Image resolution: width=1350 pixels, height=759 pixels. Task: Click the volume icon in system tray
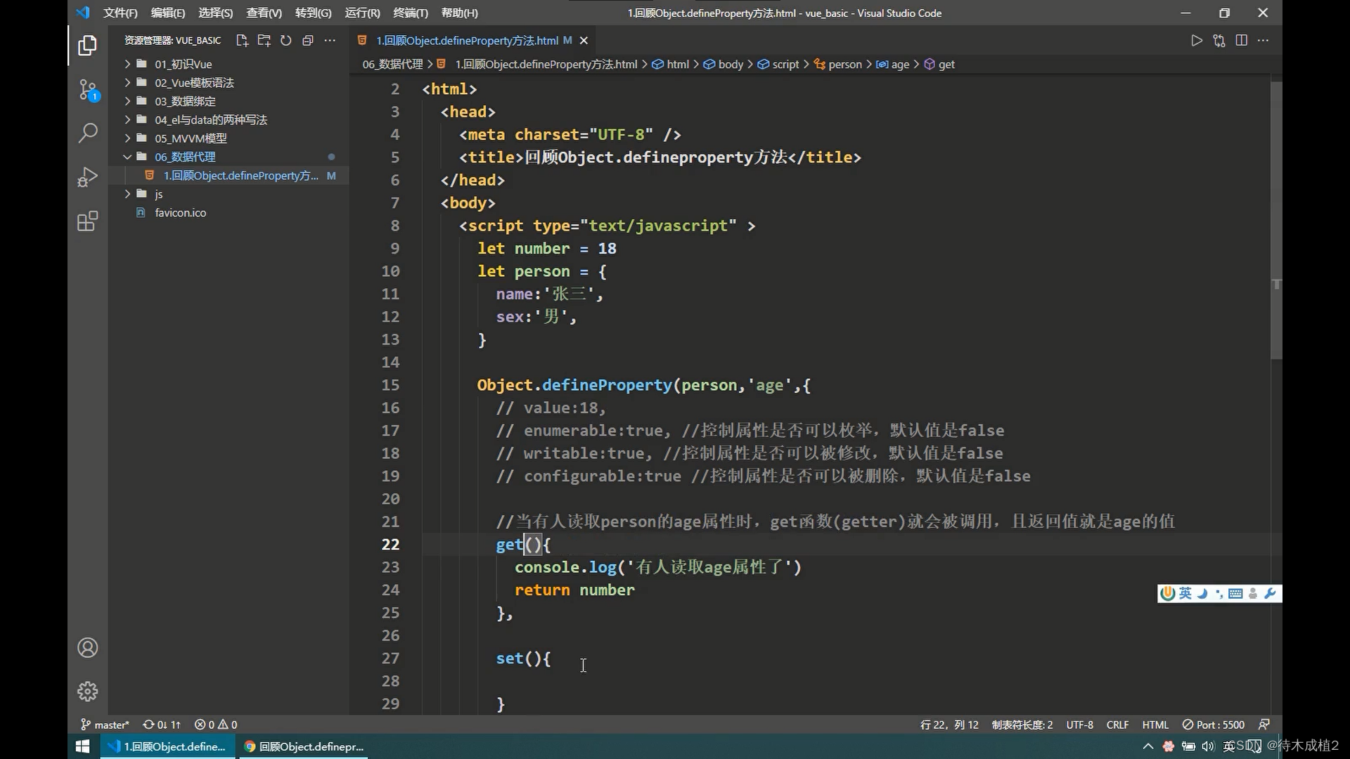tap(1208, 746)
